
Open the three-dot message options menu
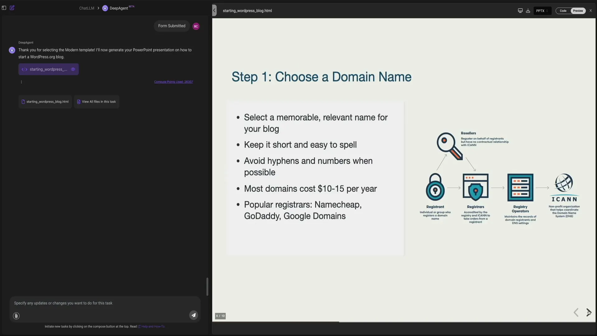21,82
